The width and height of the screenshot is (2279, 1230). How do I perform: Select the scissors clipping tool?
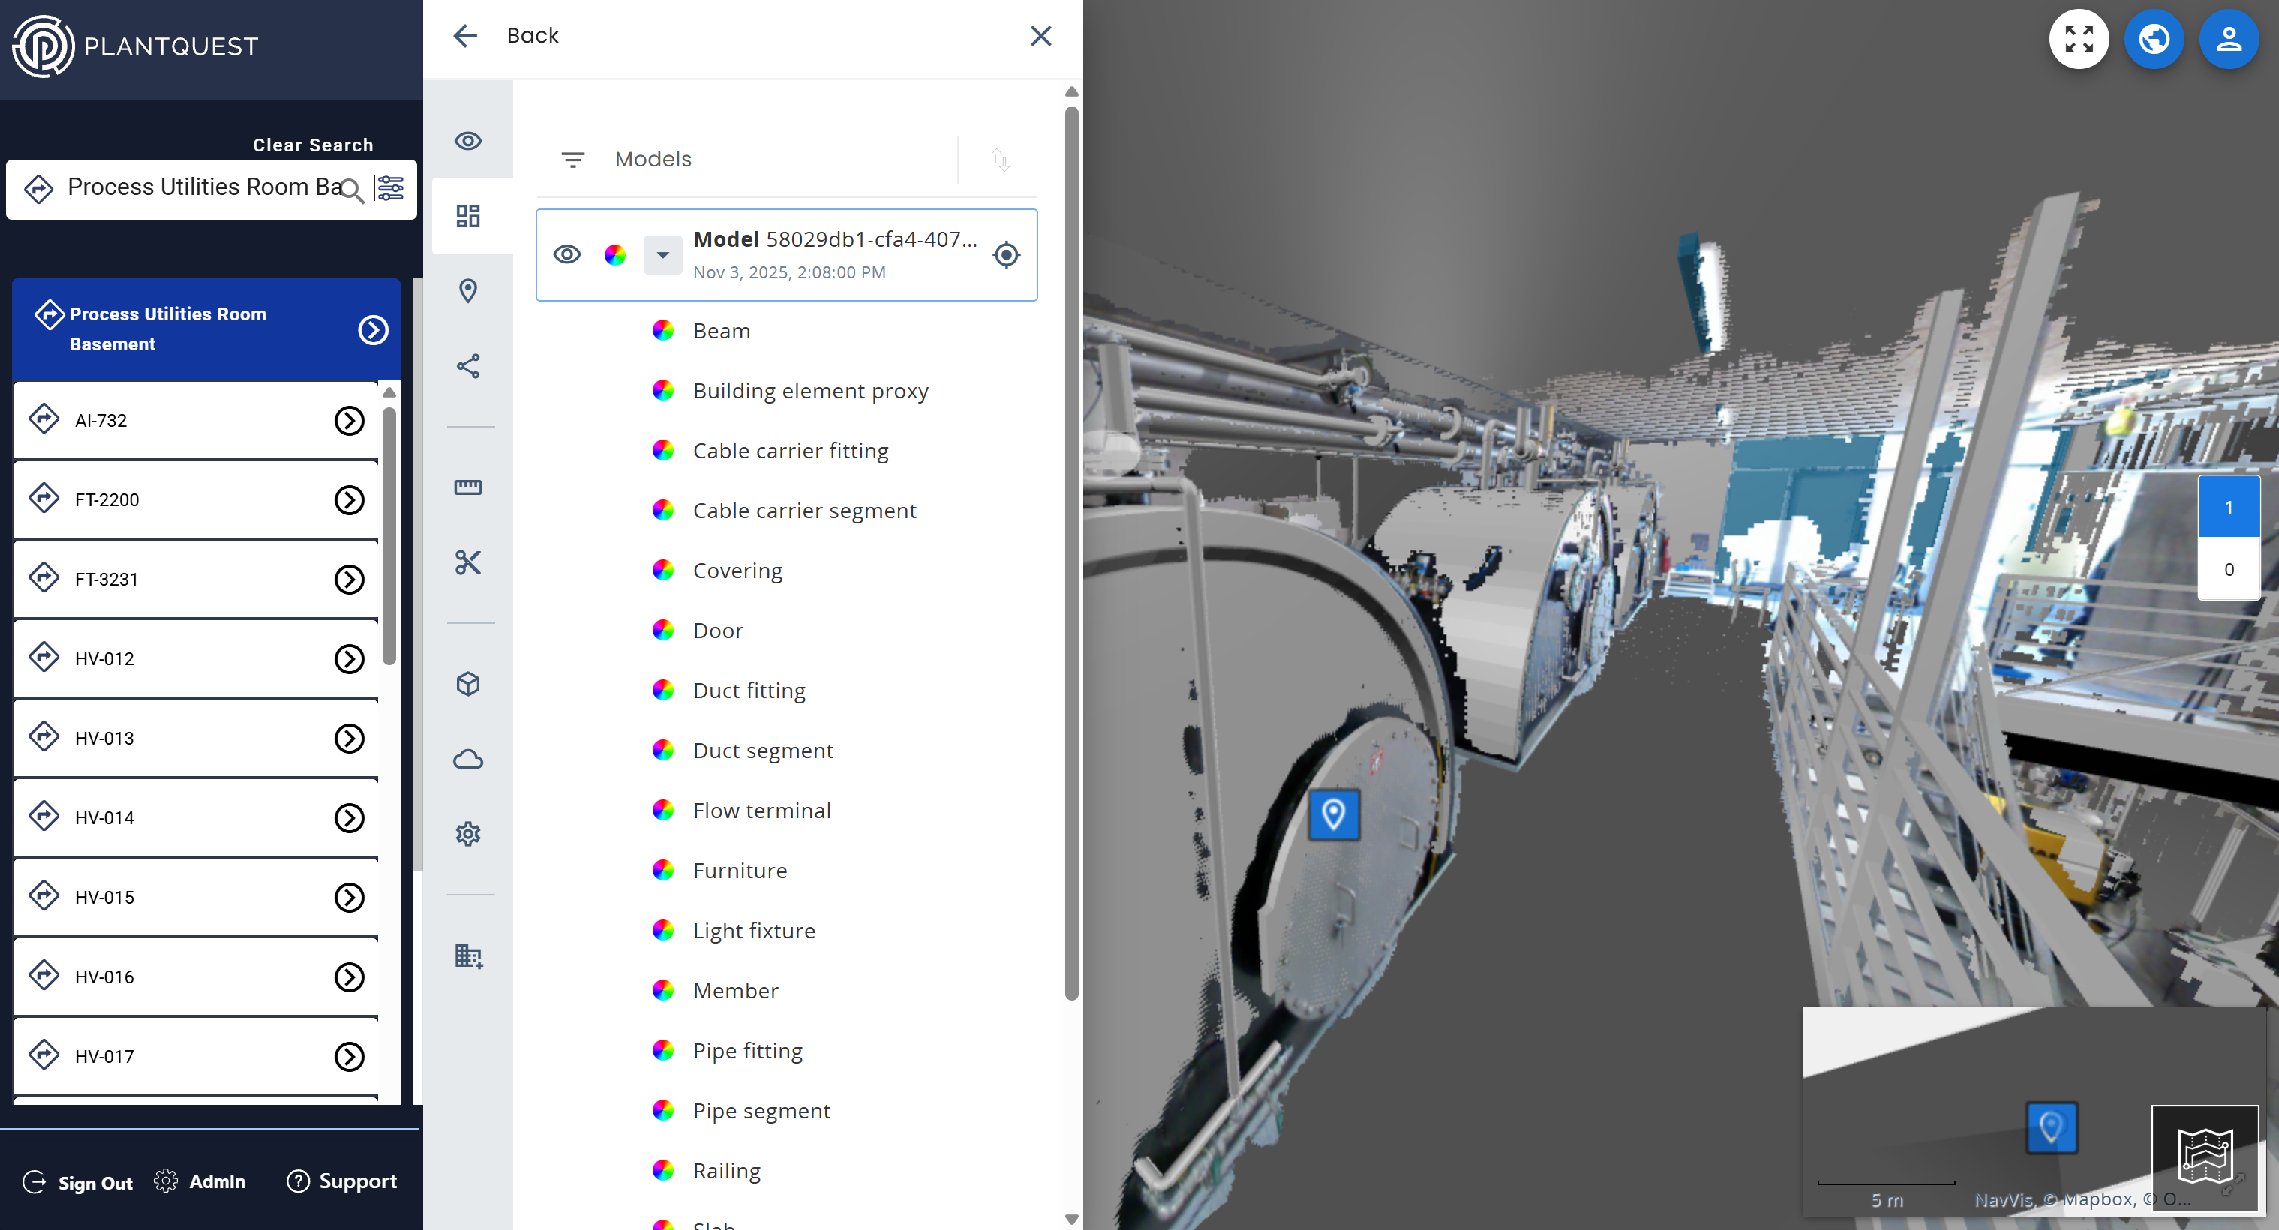[467, 562]
